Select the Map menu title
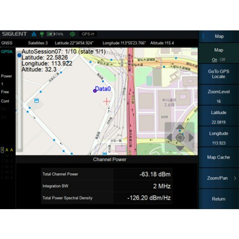The height and width of the screenshot is (239, 239). coord(219,36)
